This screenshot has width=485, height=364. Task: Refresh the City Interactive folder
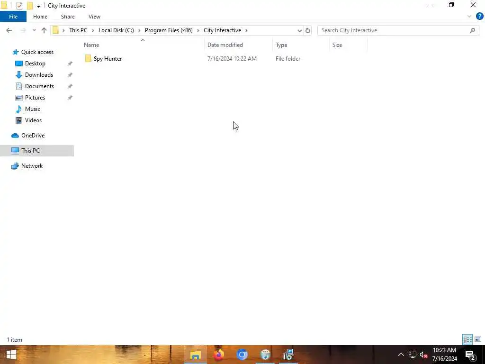coord(307,30)
